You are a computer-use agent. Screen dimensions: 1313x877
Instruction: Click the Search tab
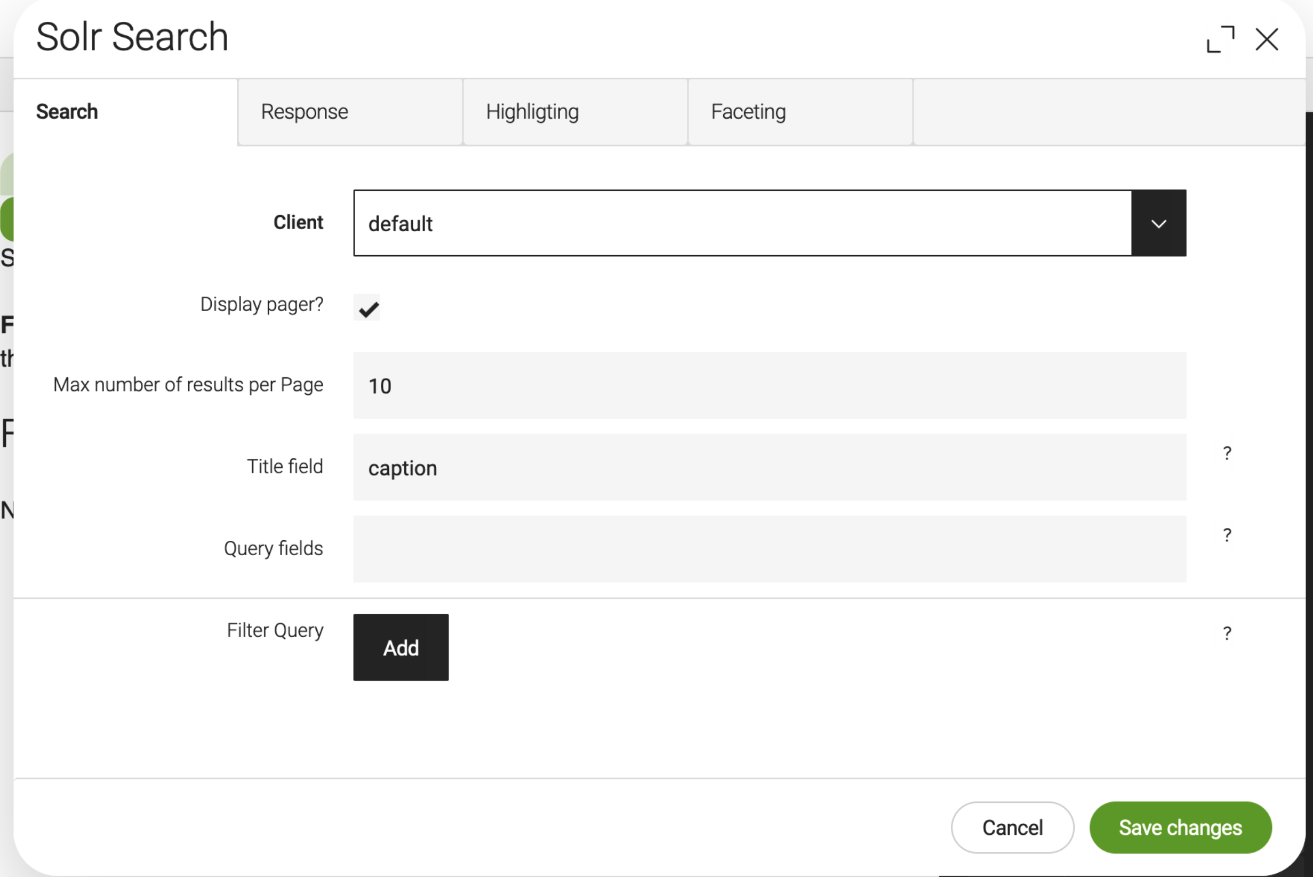(66, 111)
